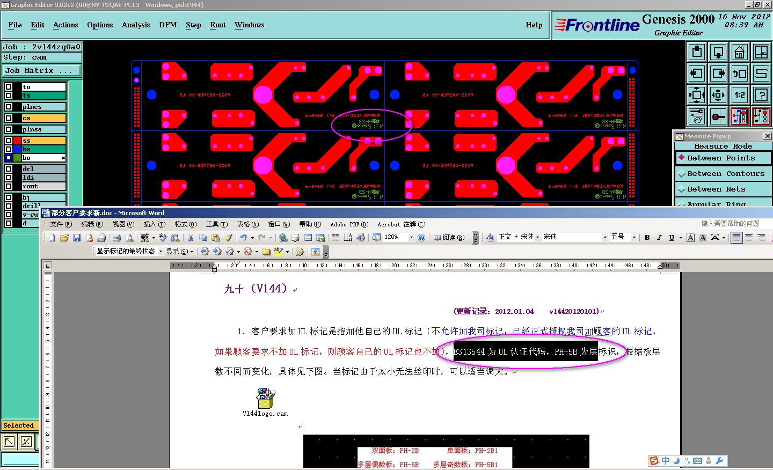Toggle the 'plnss' layer checkbox

pos(9,129)
